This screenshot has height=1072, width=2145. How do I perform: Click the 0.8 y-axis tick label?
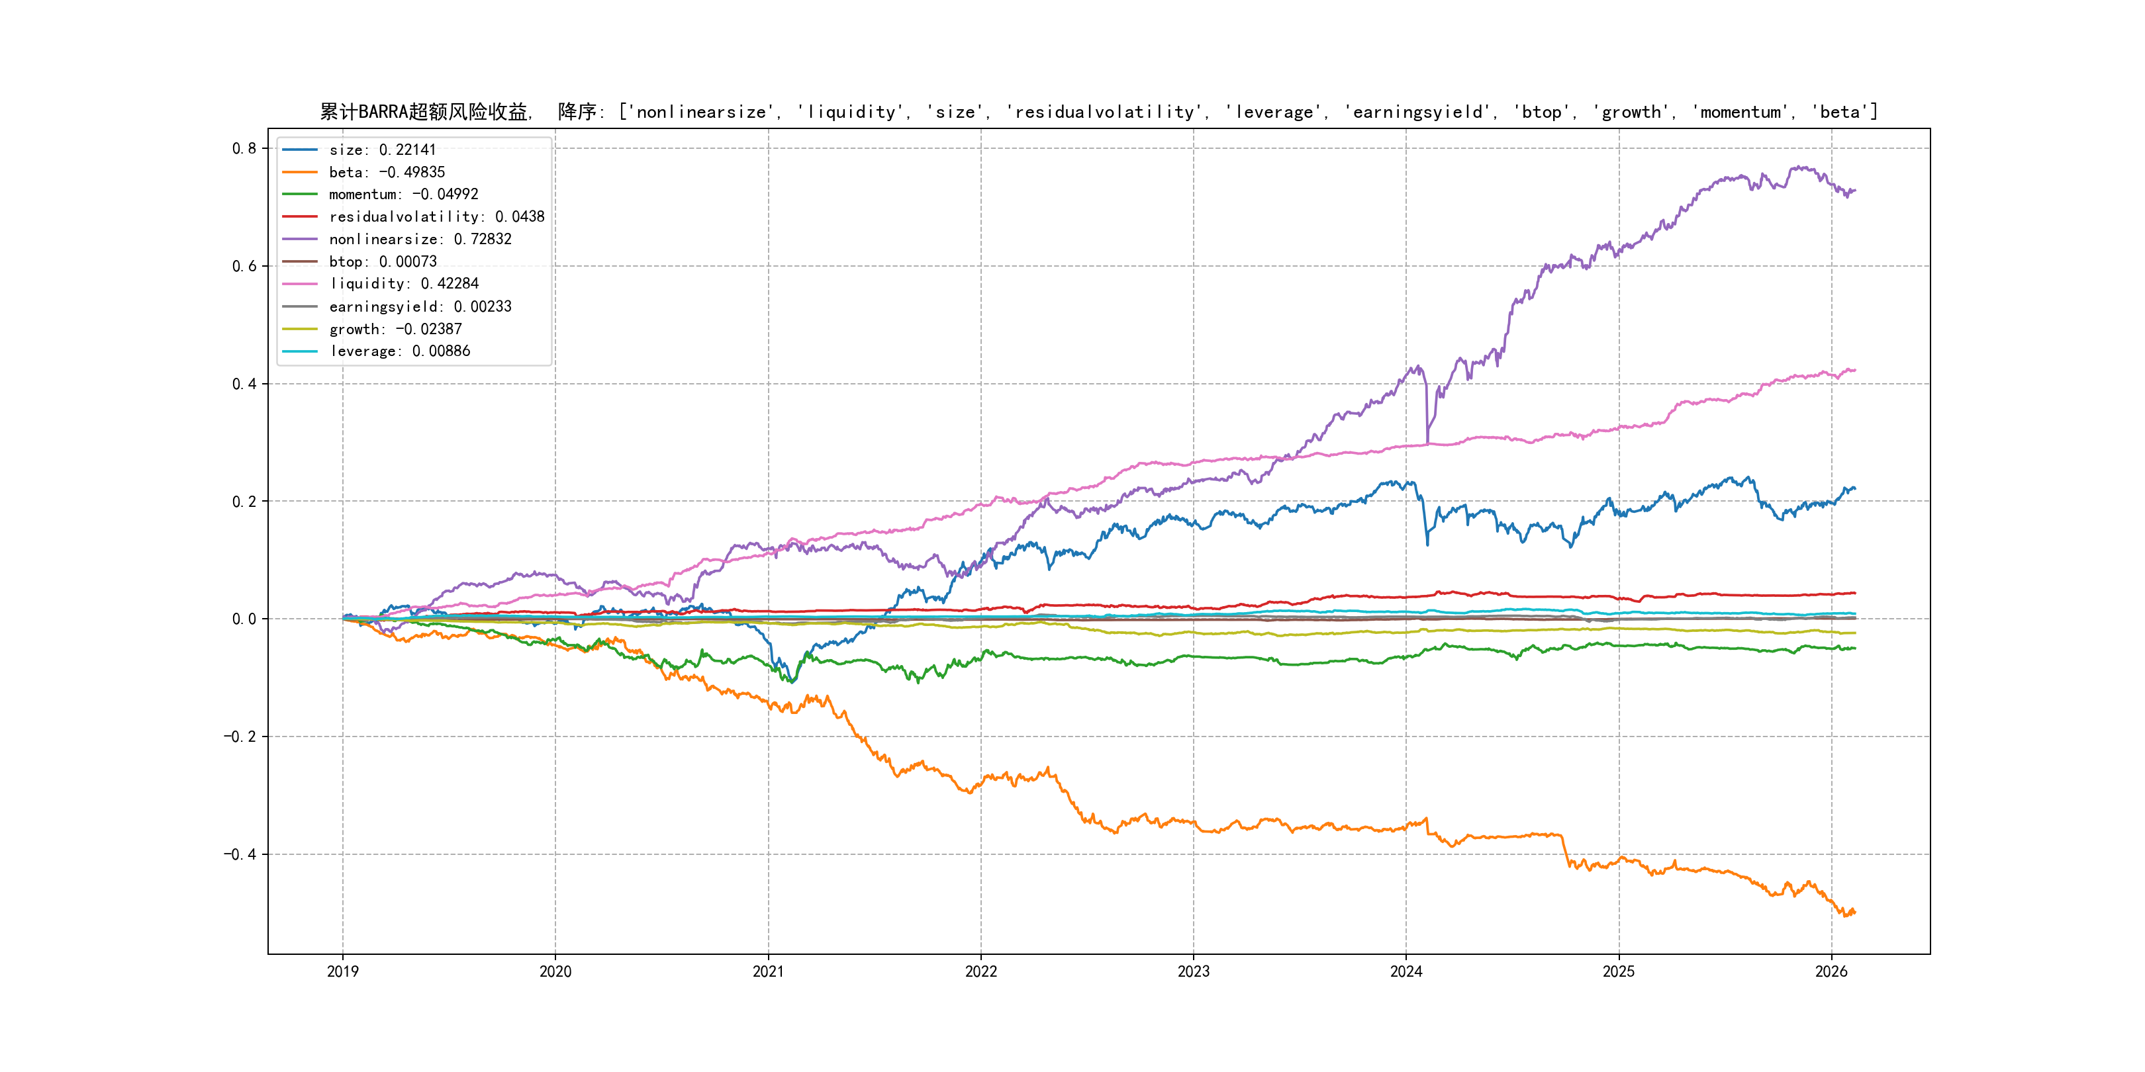click(x=244, y=148)
